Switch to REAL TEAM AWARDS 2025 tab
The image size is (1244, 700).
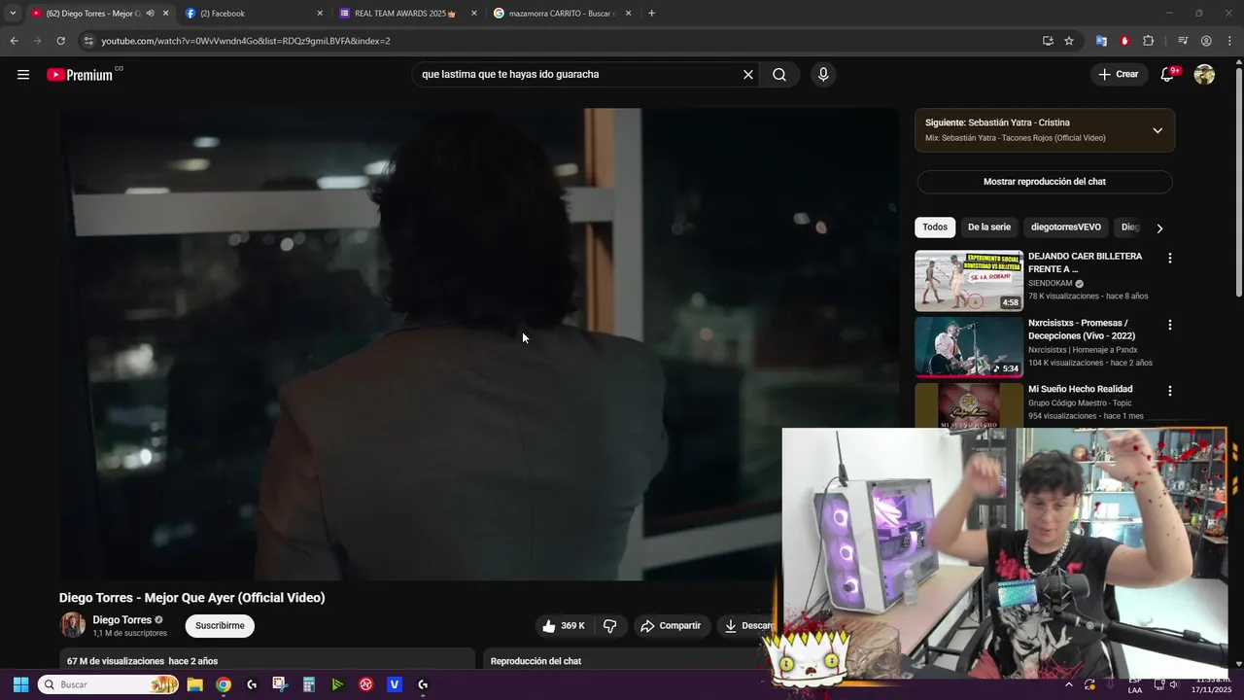click(x=403, y=14)
